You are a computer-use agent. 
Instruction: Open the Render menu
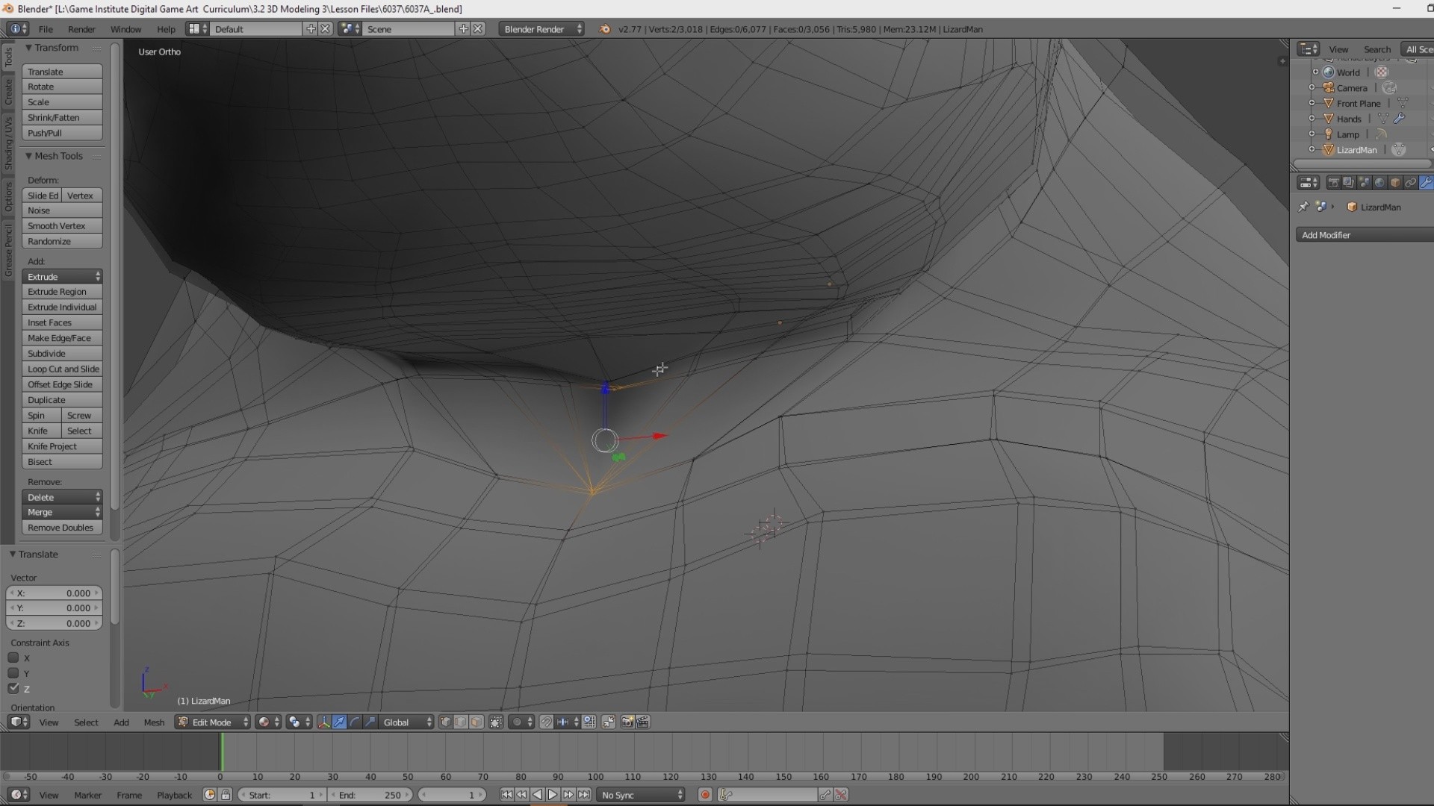click(81, 29)
